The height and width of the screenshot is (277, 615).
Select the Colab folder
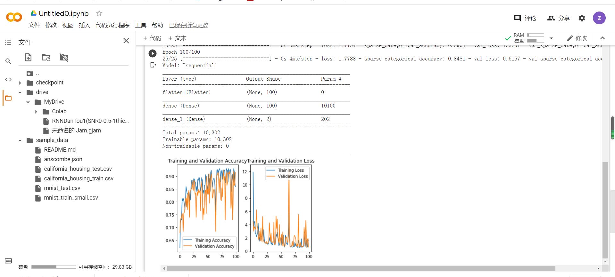(59, 111)
